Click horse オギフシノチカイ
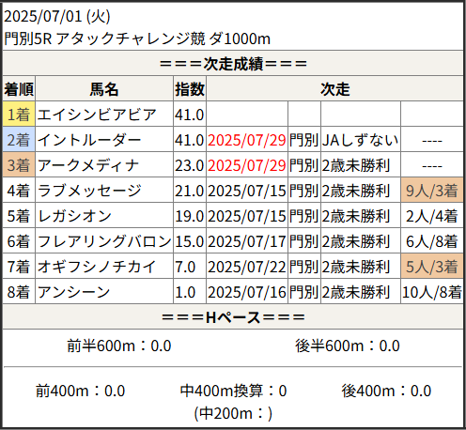This screenshot has width=466, height=430. tap(97, 267)
